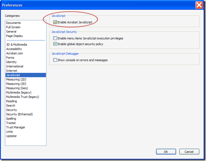Screen dimensions: 206x161
Task: Click the Cancel button
Action: (x=189, y=152)
